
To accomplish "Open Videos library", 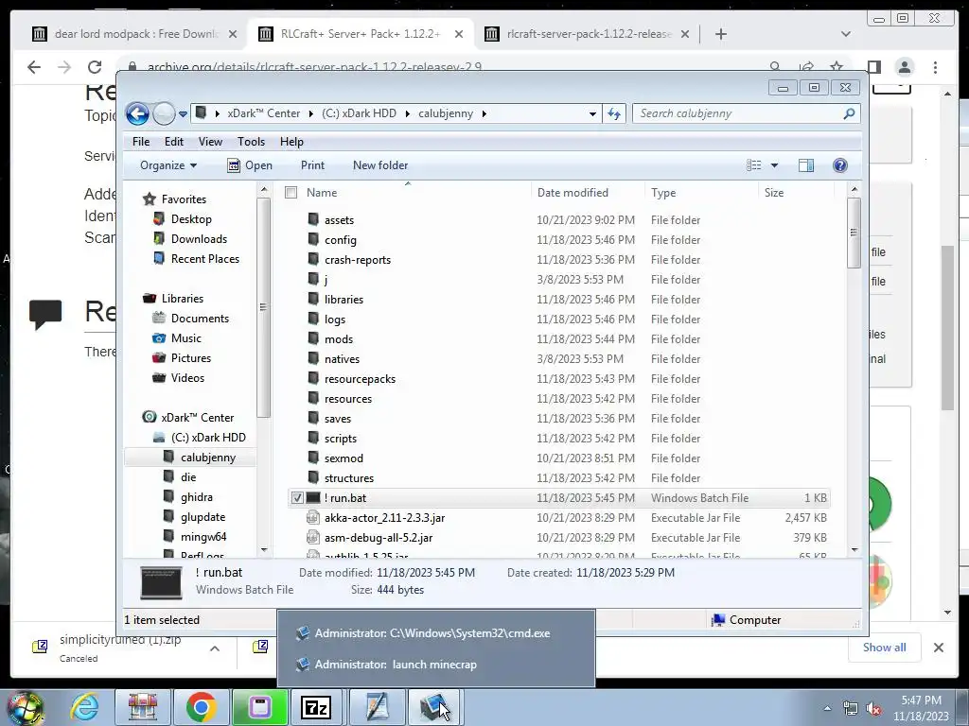I will pyautogui.click(x=187, y=378).
